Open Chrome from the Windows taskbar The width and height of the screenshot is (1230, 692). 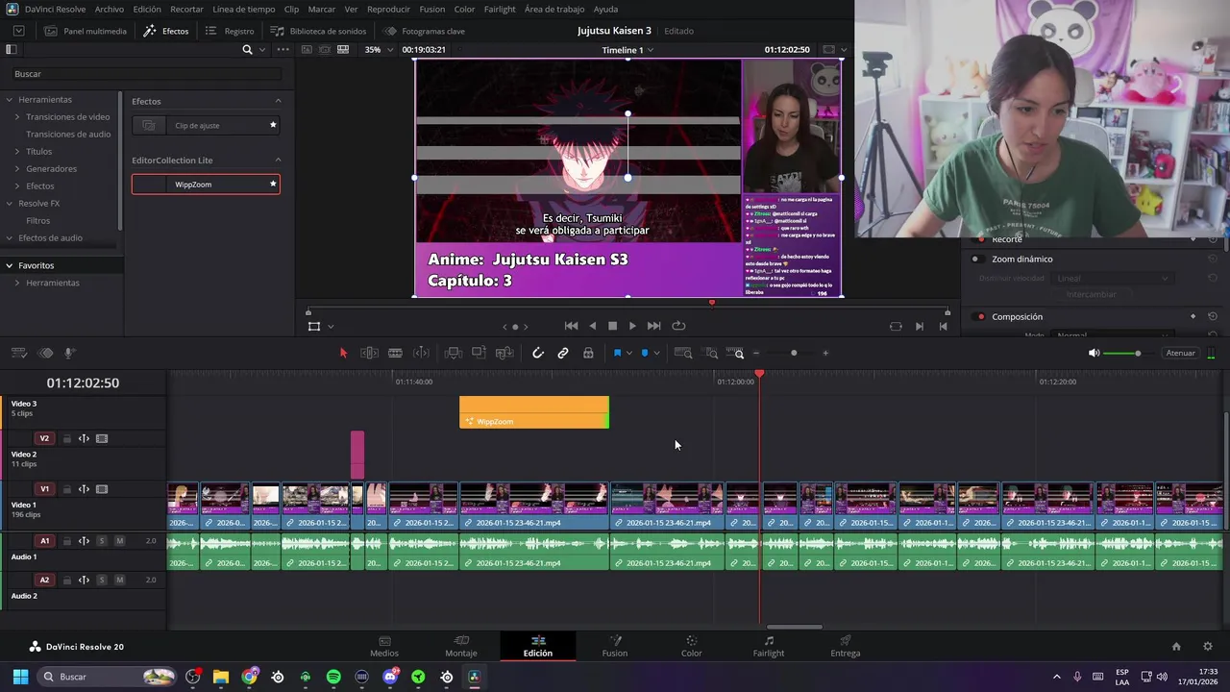click(x=250, y=677)
